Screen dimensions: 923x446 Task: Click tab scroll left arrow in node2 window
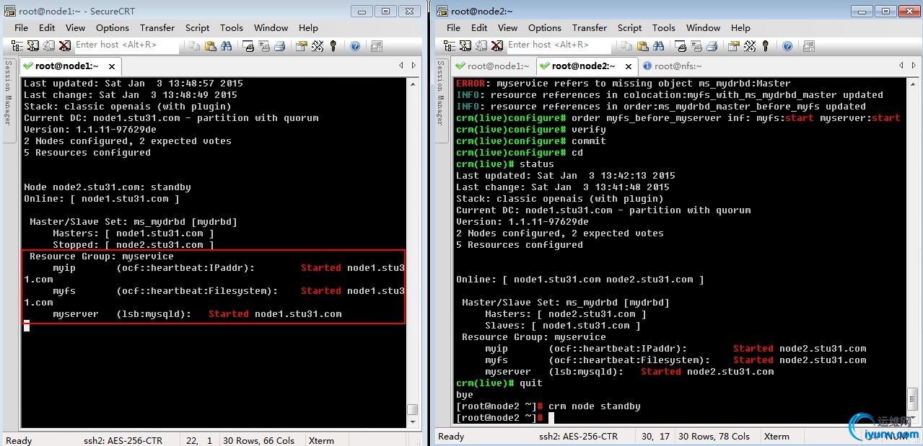901,66
